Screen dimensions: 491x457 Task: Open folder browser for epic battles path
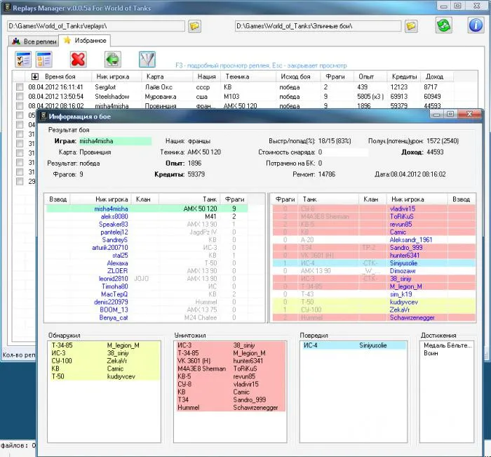[411, 26]
